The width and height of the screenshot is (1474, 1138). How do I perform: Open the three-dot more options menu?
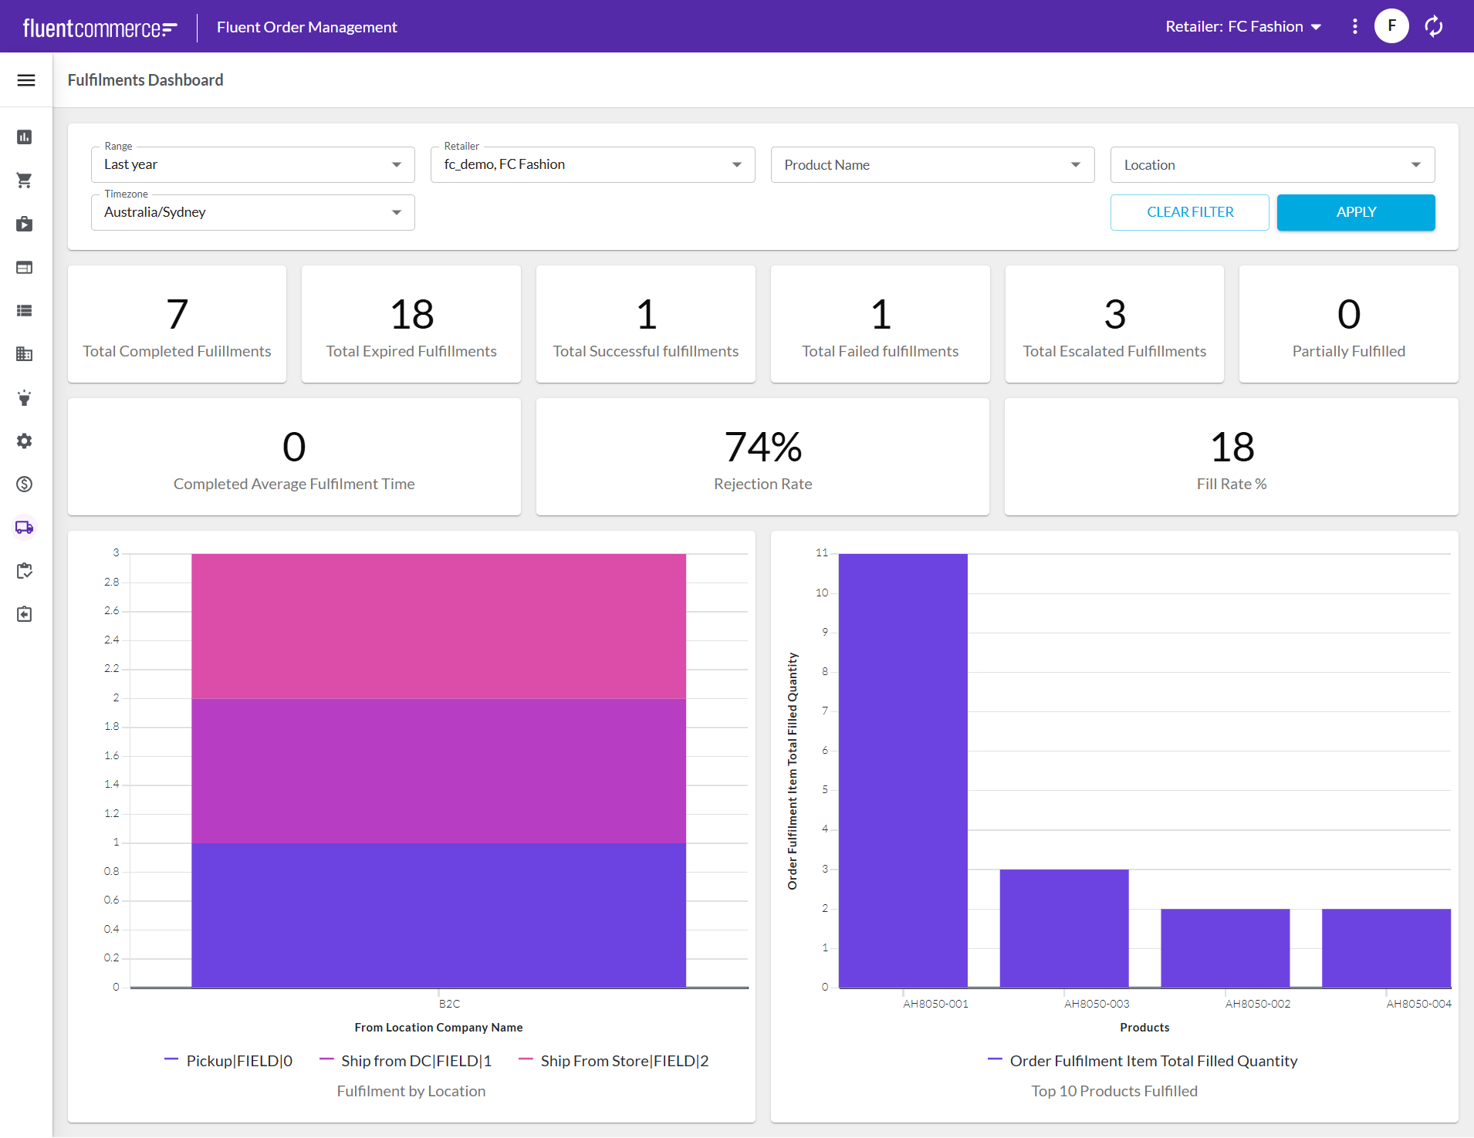tap(1355, 26)
